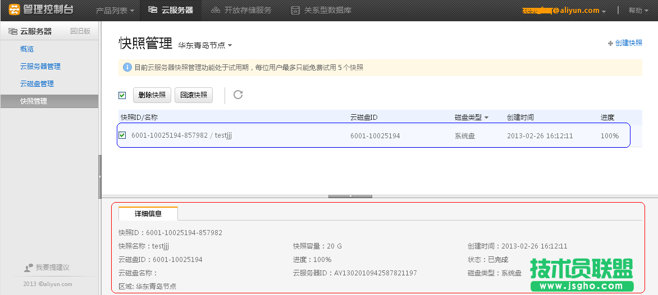Screen dimensions: 658x295
Task: Select the 详细信息 tab
Action: click(x=148, y=213)
